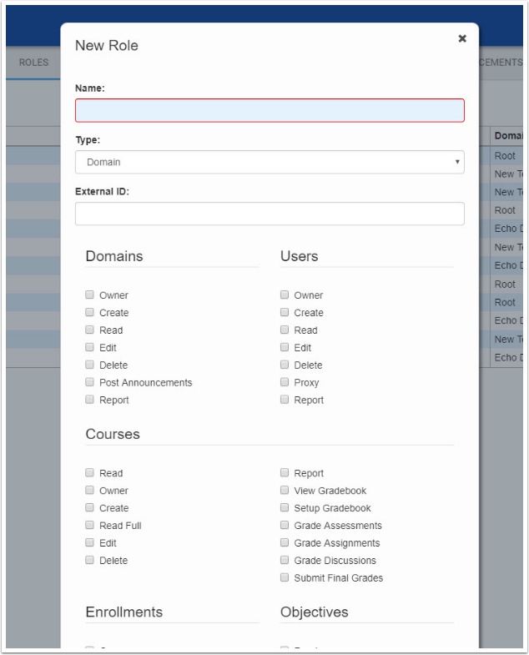
Task: Check View Gradebook permission
Action: pos(285,490)
